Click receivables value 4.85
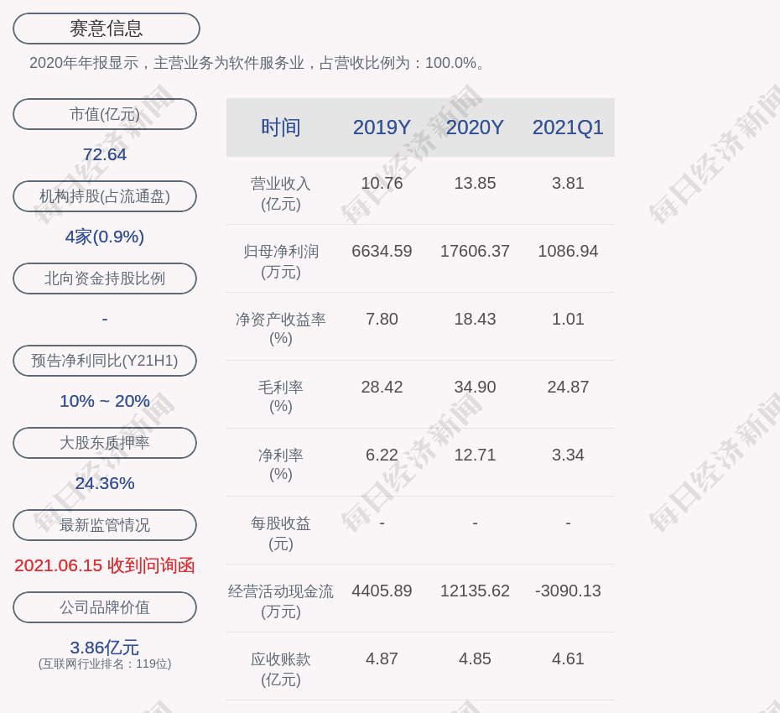Viewport: 780px width, 713px height. point(475,658)
